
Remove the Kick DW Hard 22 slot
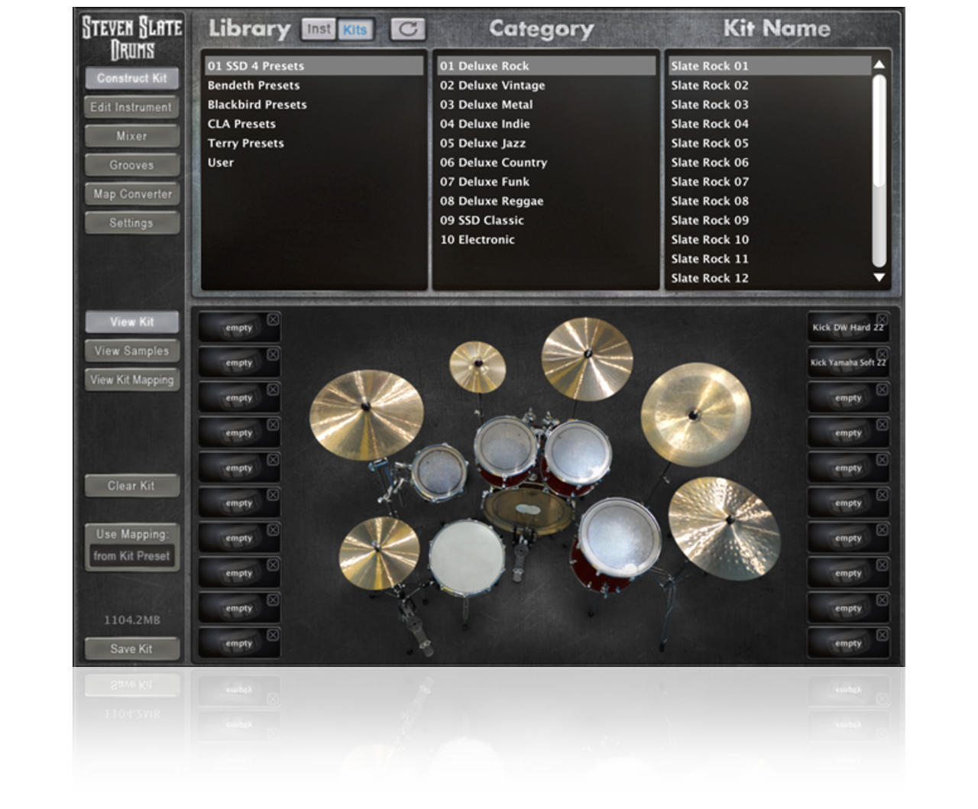[882, 319]
